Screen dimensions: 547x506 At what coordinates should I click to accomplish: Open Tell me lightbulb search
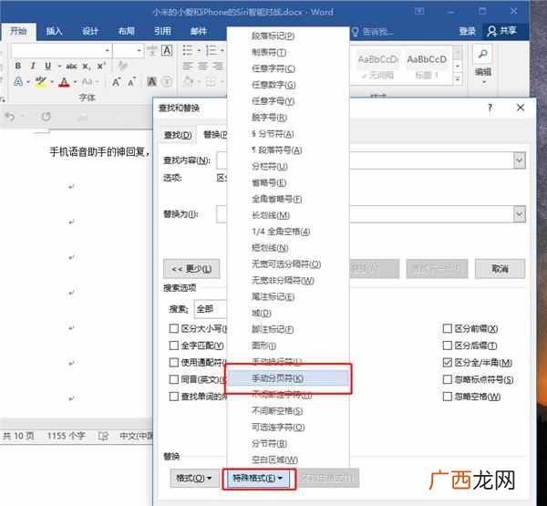pos(356,32)
